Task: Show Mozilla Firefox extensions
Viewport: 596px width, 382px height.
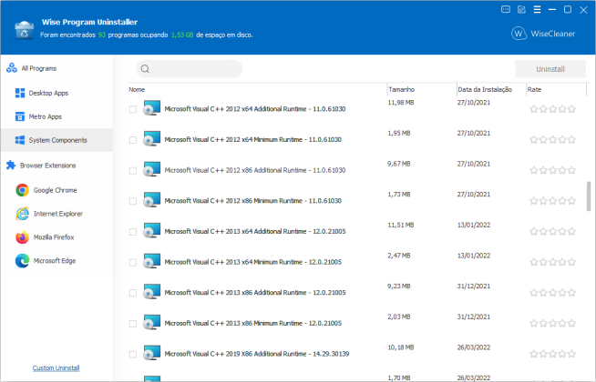Action: pos(54,237)
